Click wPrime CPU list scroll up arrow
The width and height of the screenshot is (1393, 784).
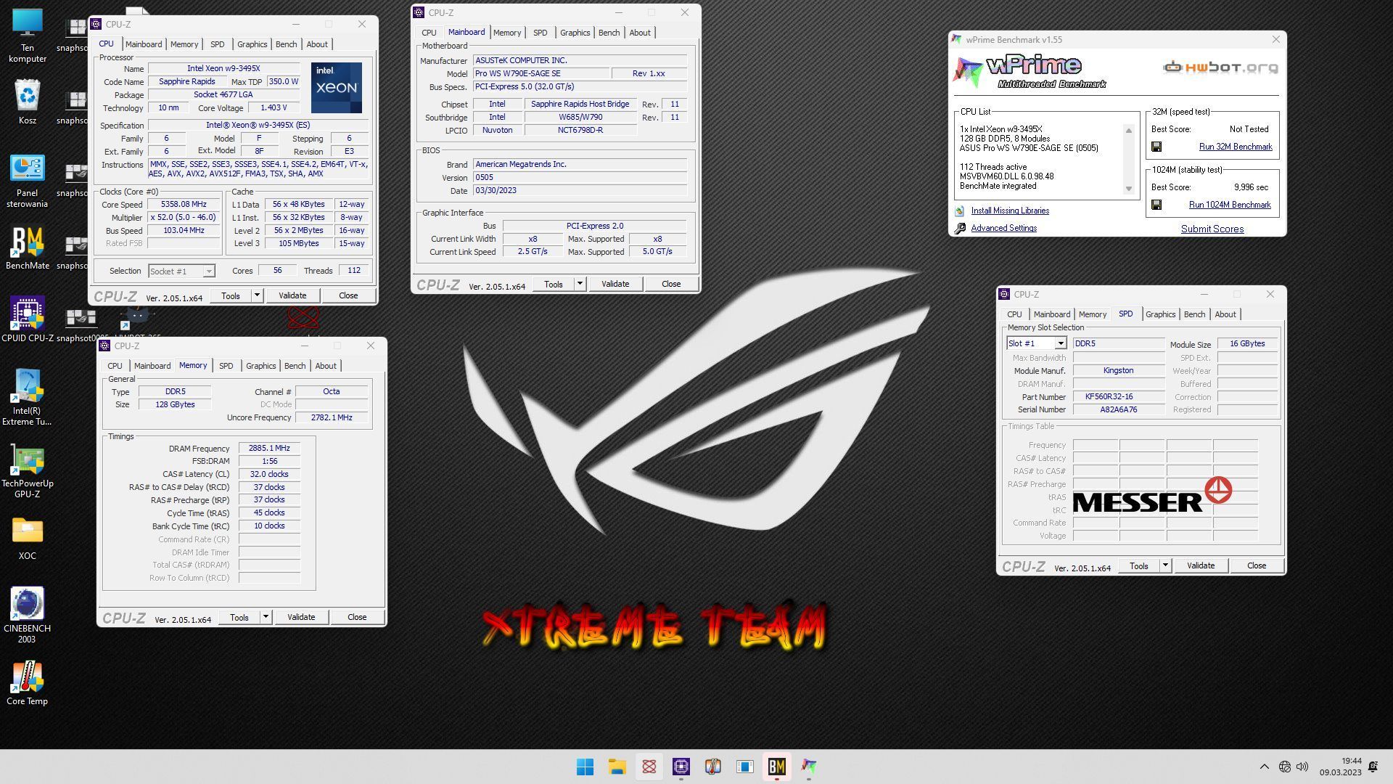(x=1128, y=130)
